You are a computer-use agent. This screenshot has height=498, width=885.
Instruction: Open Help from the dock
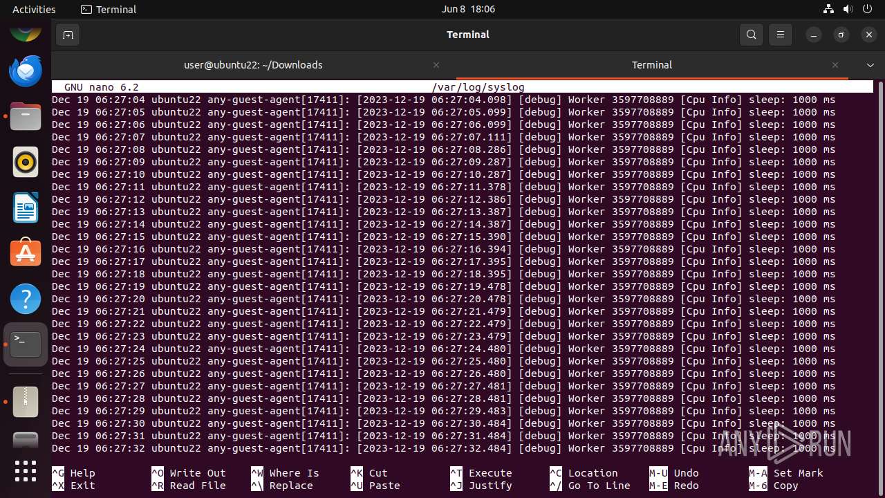pos(26,299)
